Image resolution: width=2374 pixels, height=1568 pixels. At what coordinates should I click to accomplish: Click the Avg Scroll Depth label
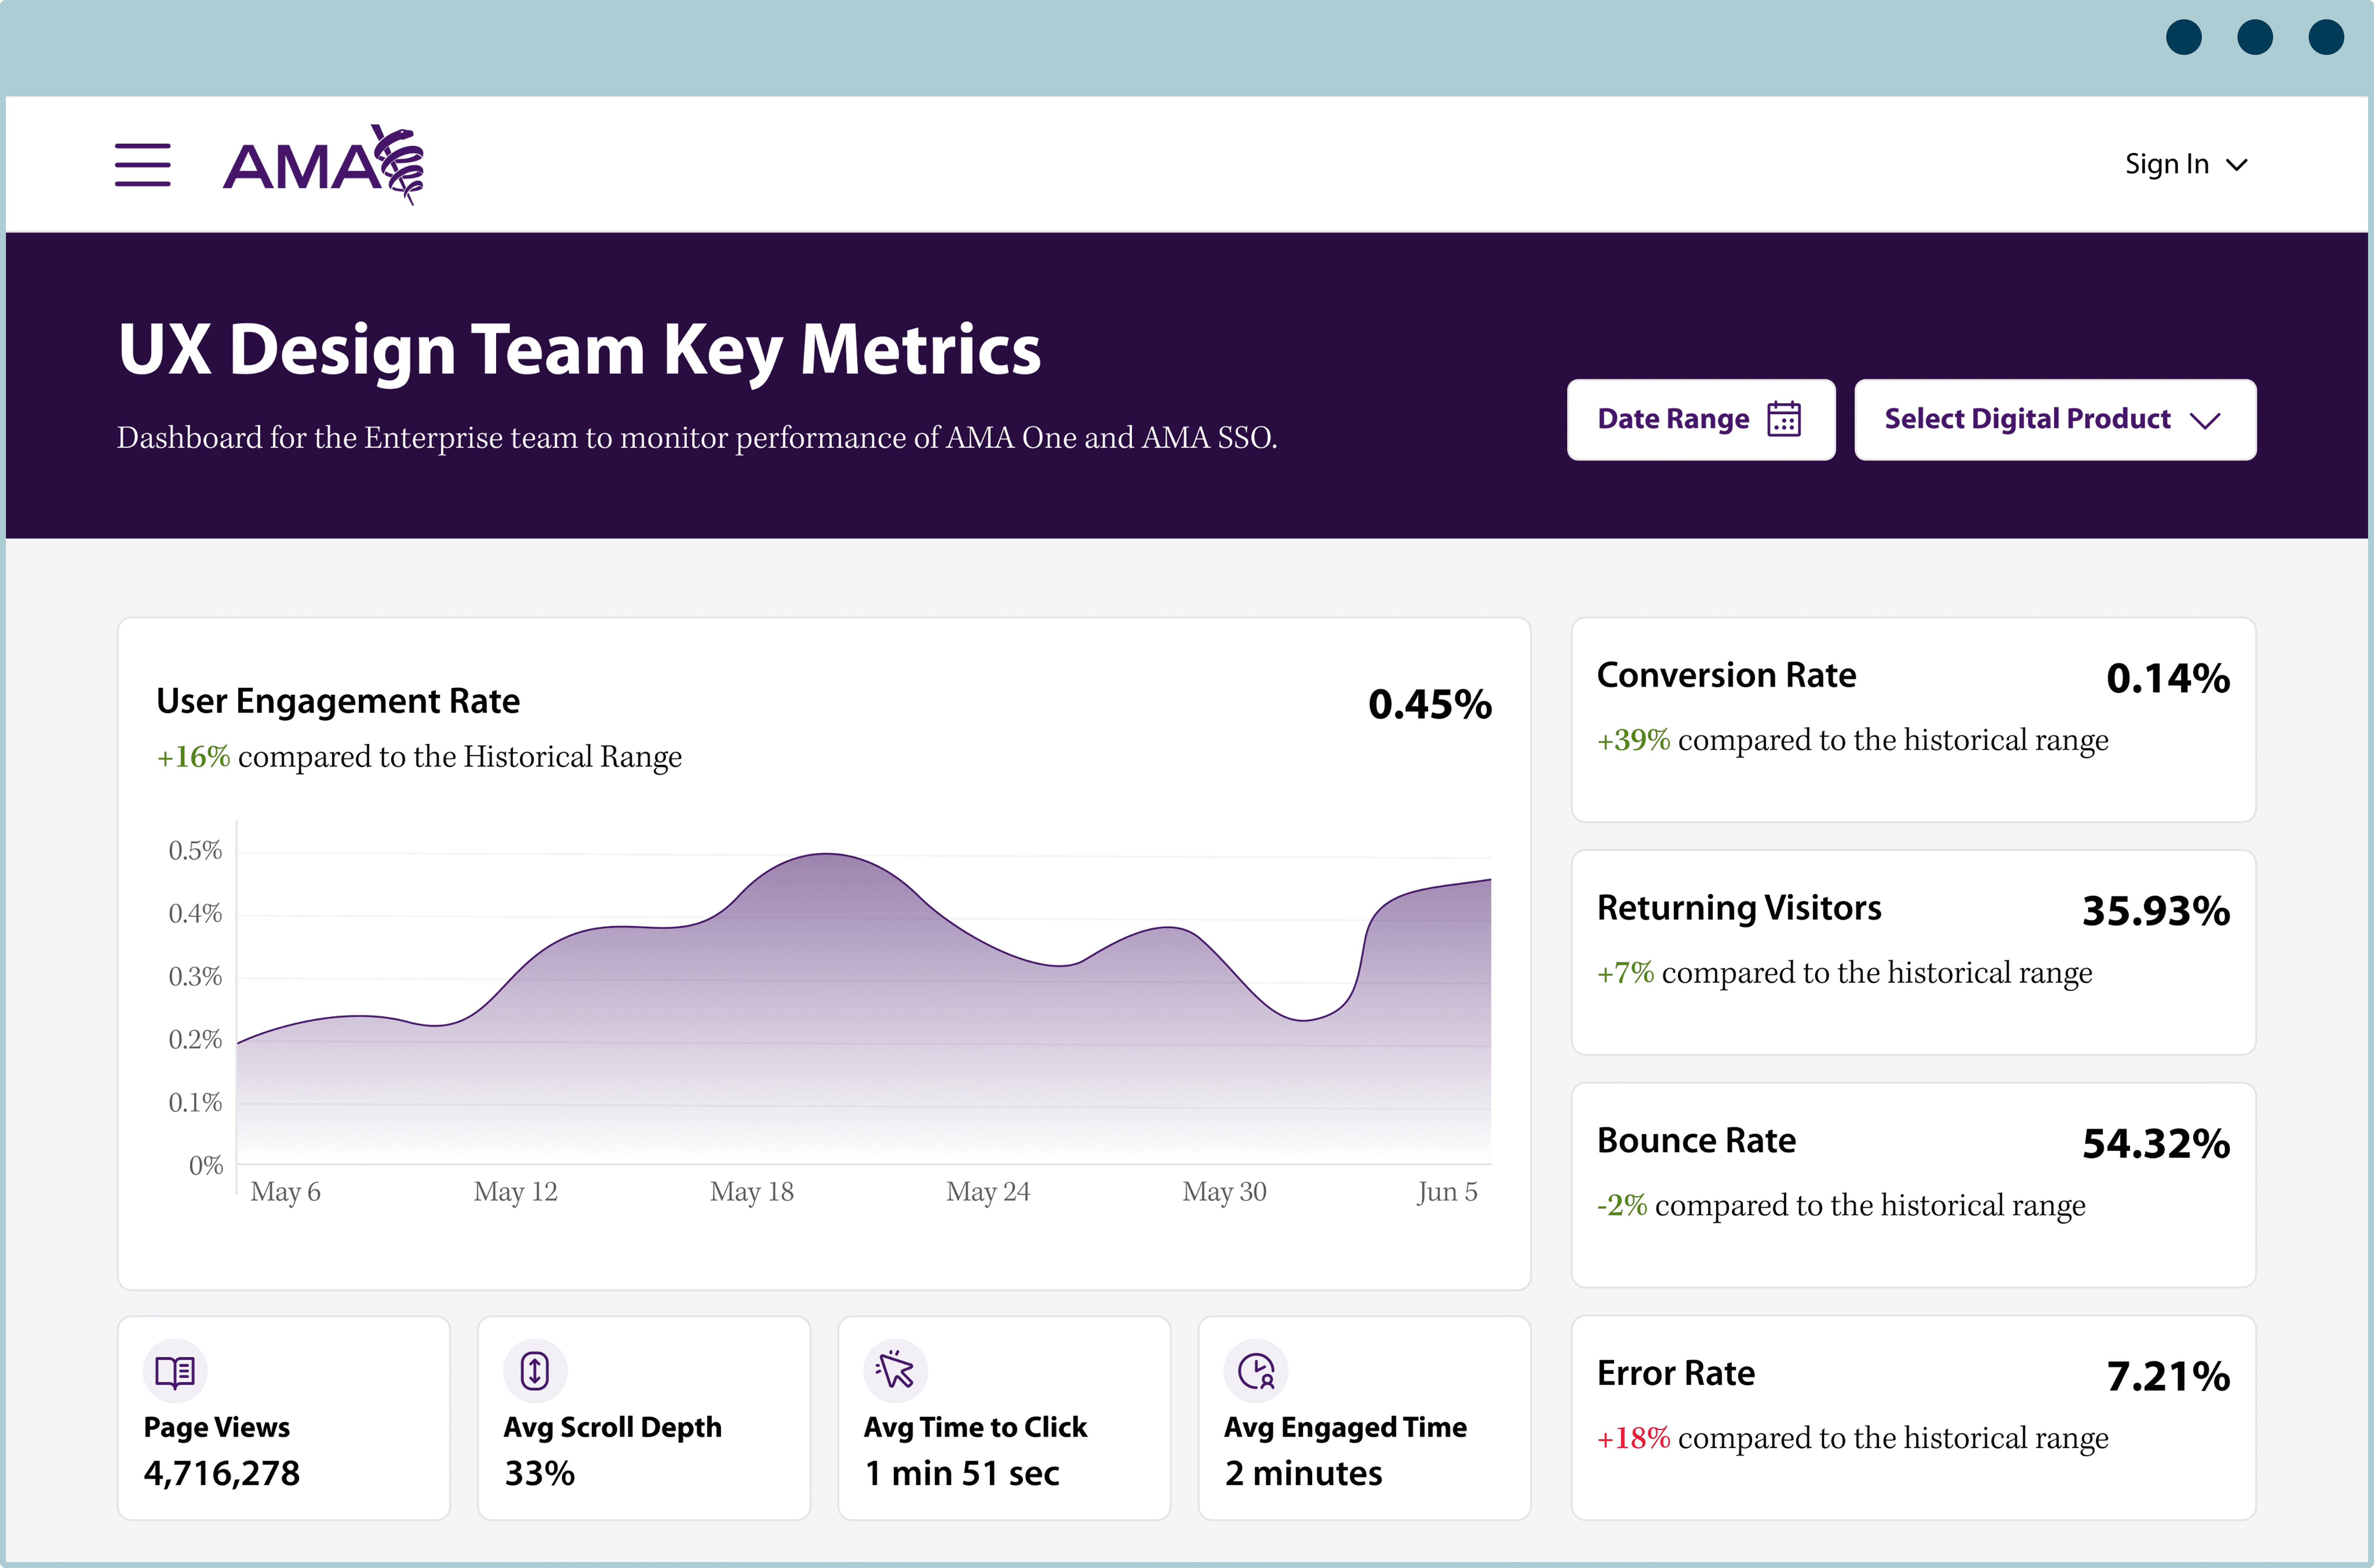click(613, 1427)
